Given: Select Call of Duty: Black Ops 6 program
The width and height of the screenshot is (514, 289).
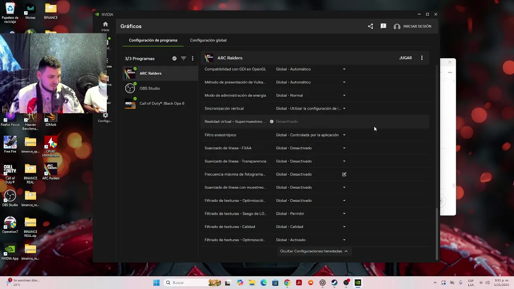Looking at the screenshot, I should coord(160,104).
